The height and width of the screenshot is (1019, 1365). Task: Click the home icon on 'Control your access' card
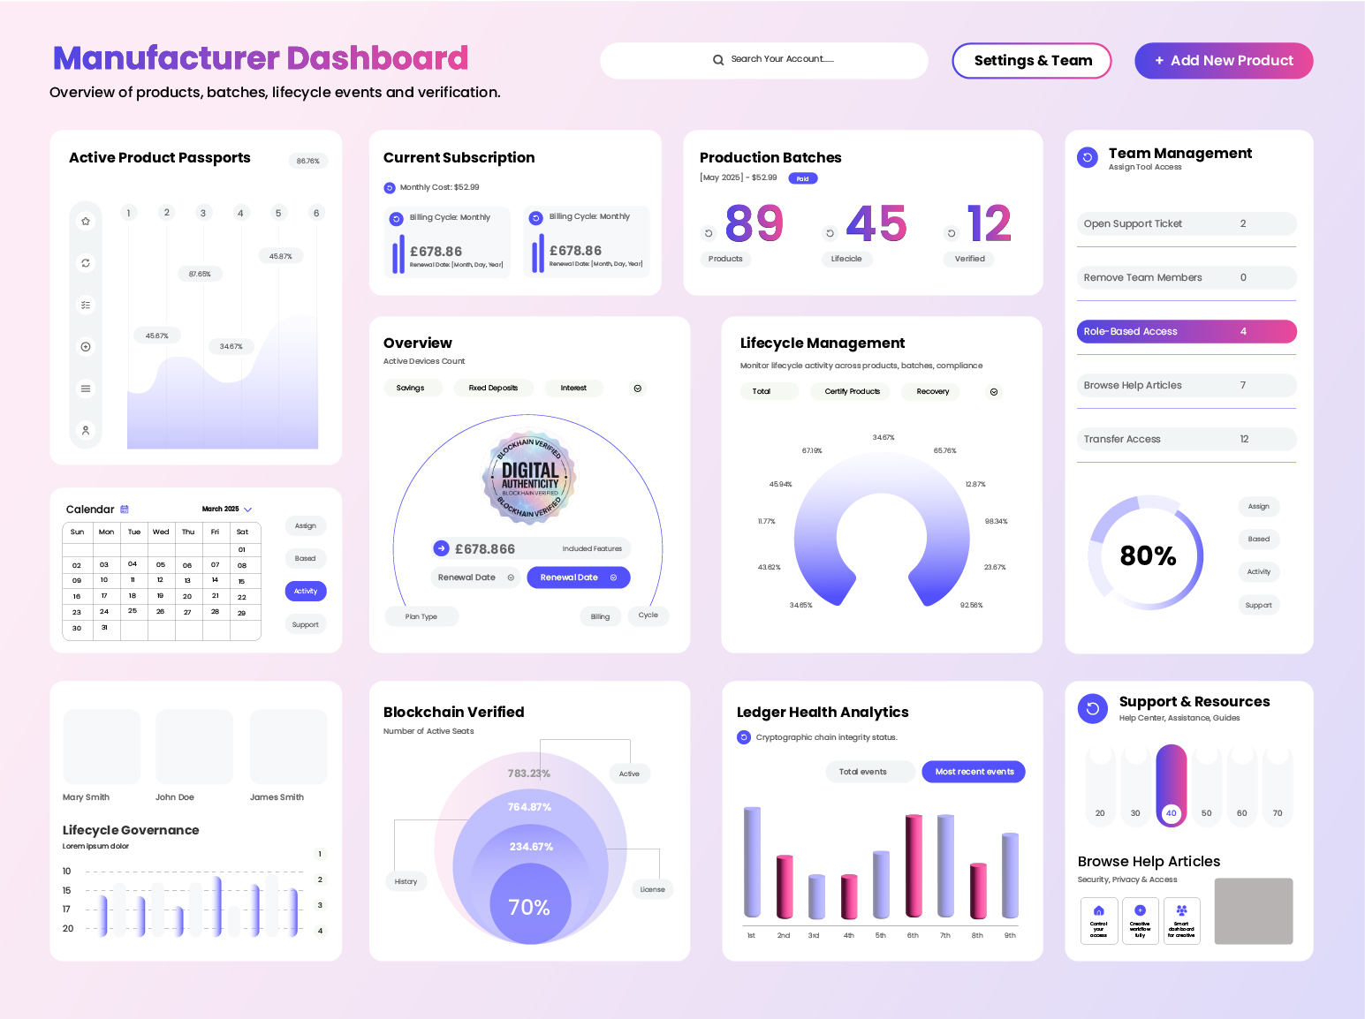point(1098,910)
